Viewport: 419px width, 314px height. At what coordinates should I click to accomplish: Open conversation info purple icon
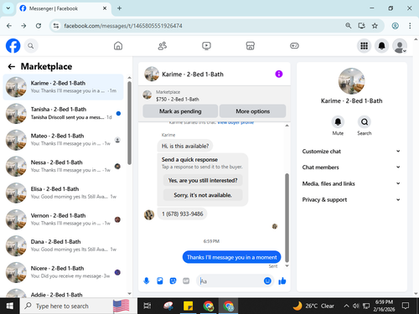(x=279, y=74)
